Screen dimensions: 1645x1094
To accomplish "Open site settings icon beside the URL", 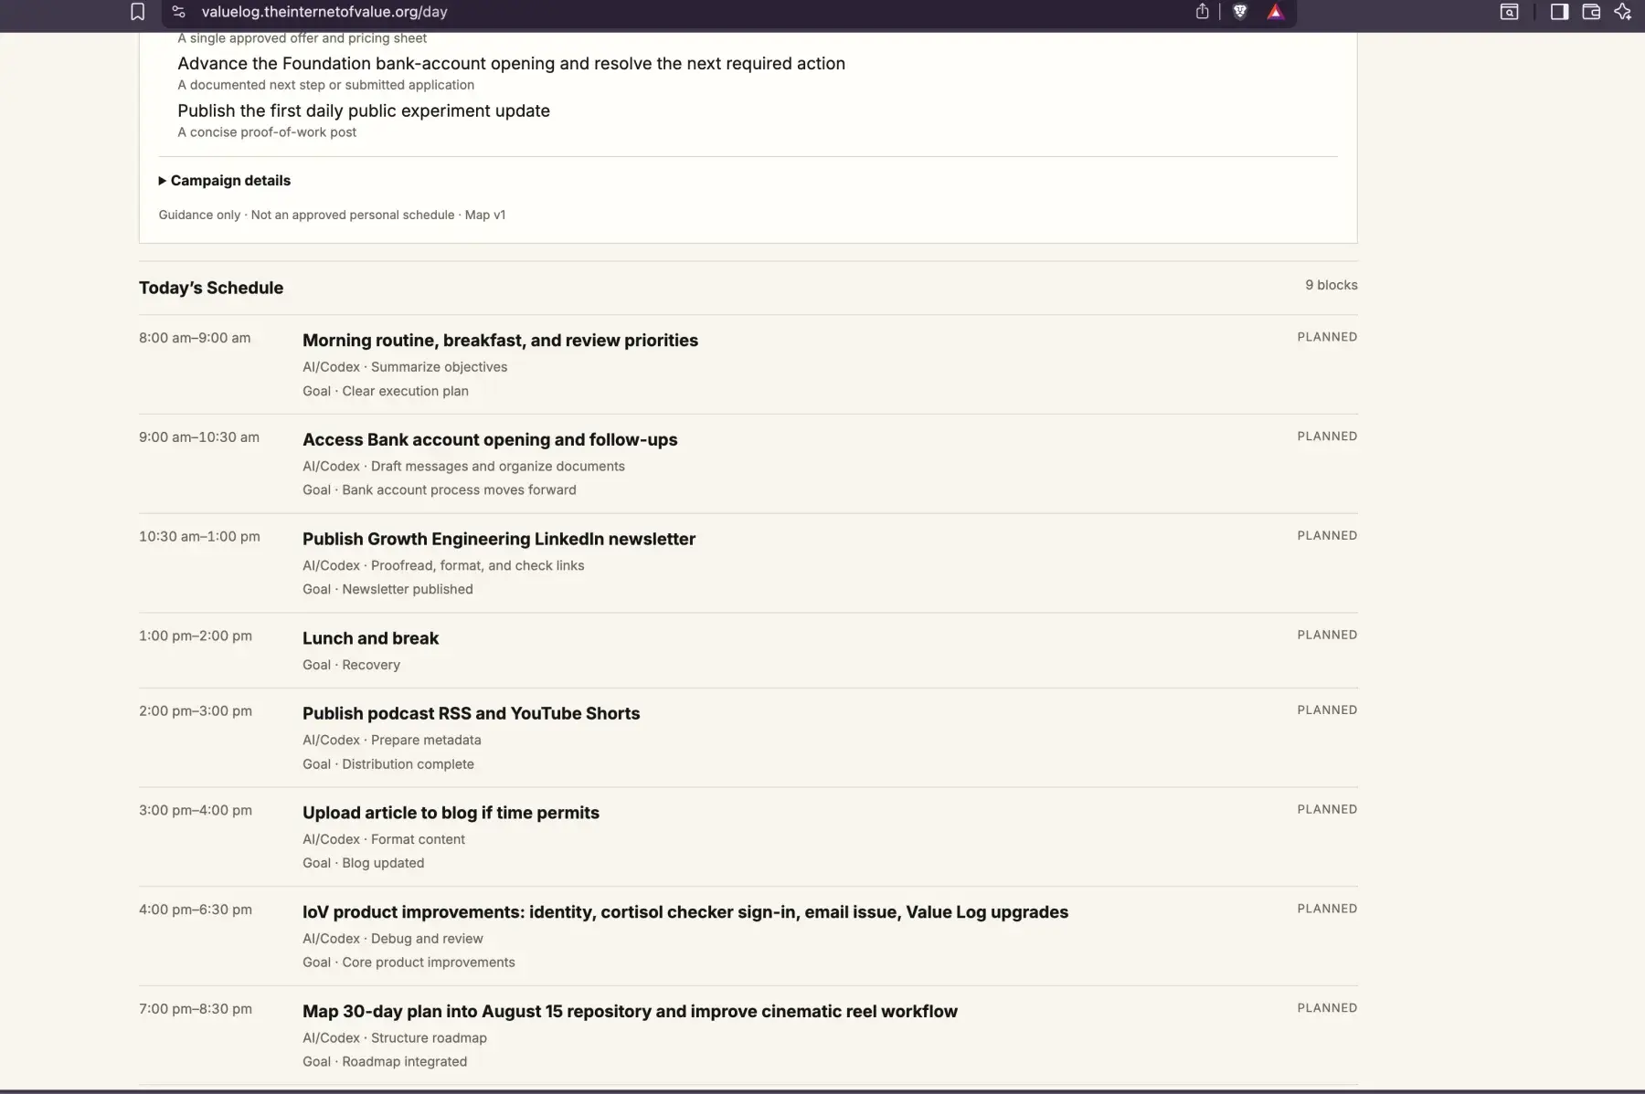I will [x=179, y=12].
